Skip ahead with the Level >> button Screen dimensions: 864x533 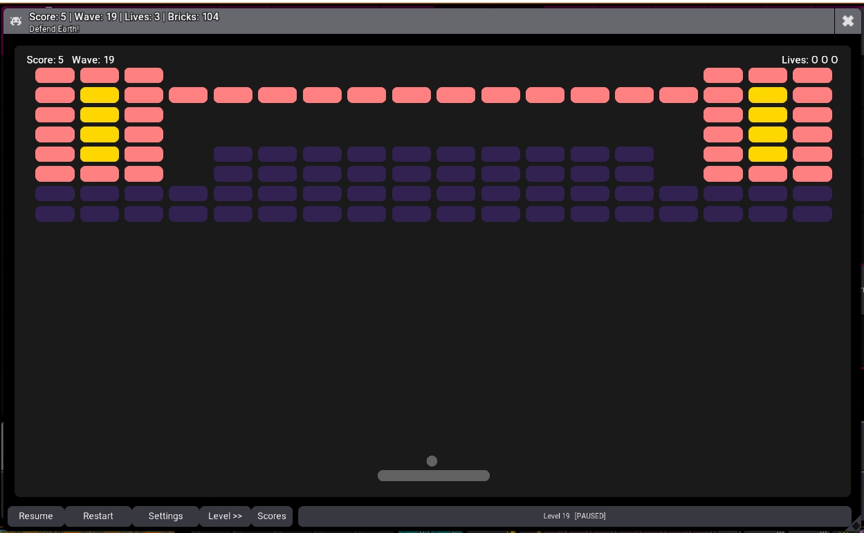pyautogui.click(x=225, y=516)
